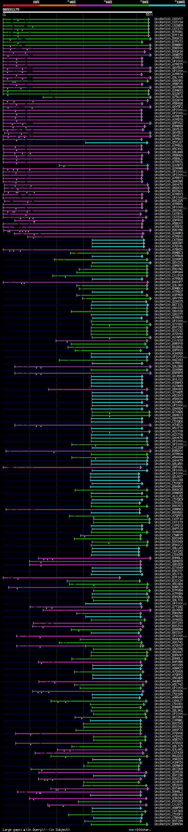Click the UniRef100_B4G0P7 label

168,282
